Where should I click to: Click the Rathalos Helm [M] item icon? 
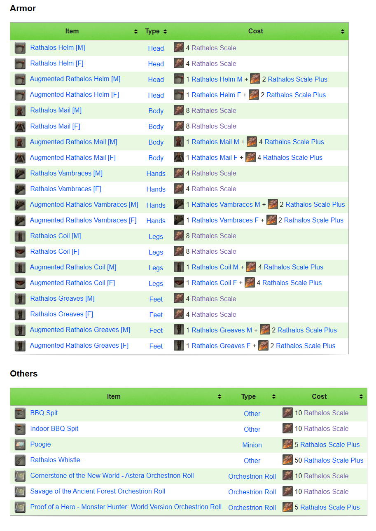pyautogui.click(x=20, y=48)
